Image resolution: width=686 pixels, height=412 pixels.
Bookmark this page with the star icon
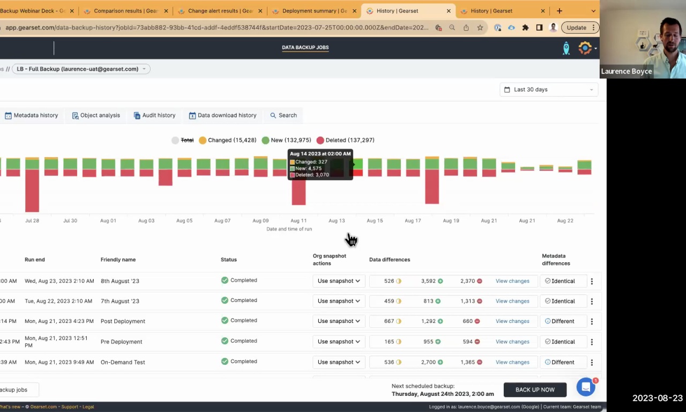480,28
